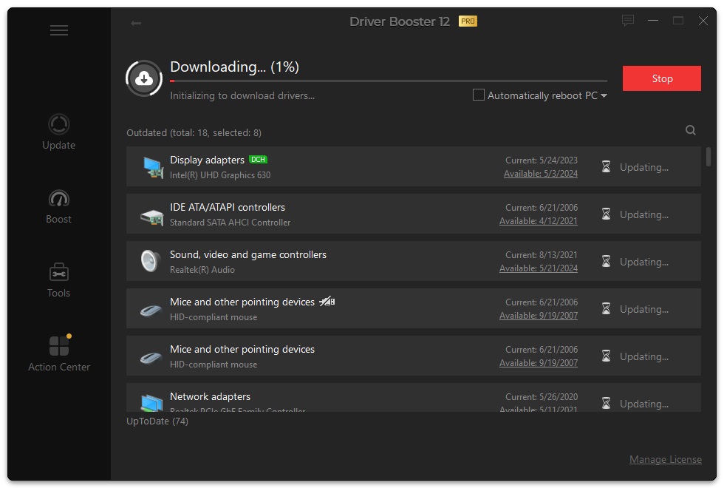Stop the driver download

(x=662, y=78)
